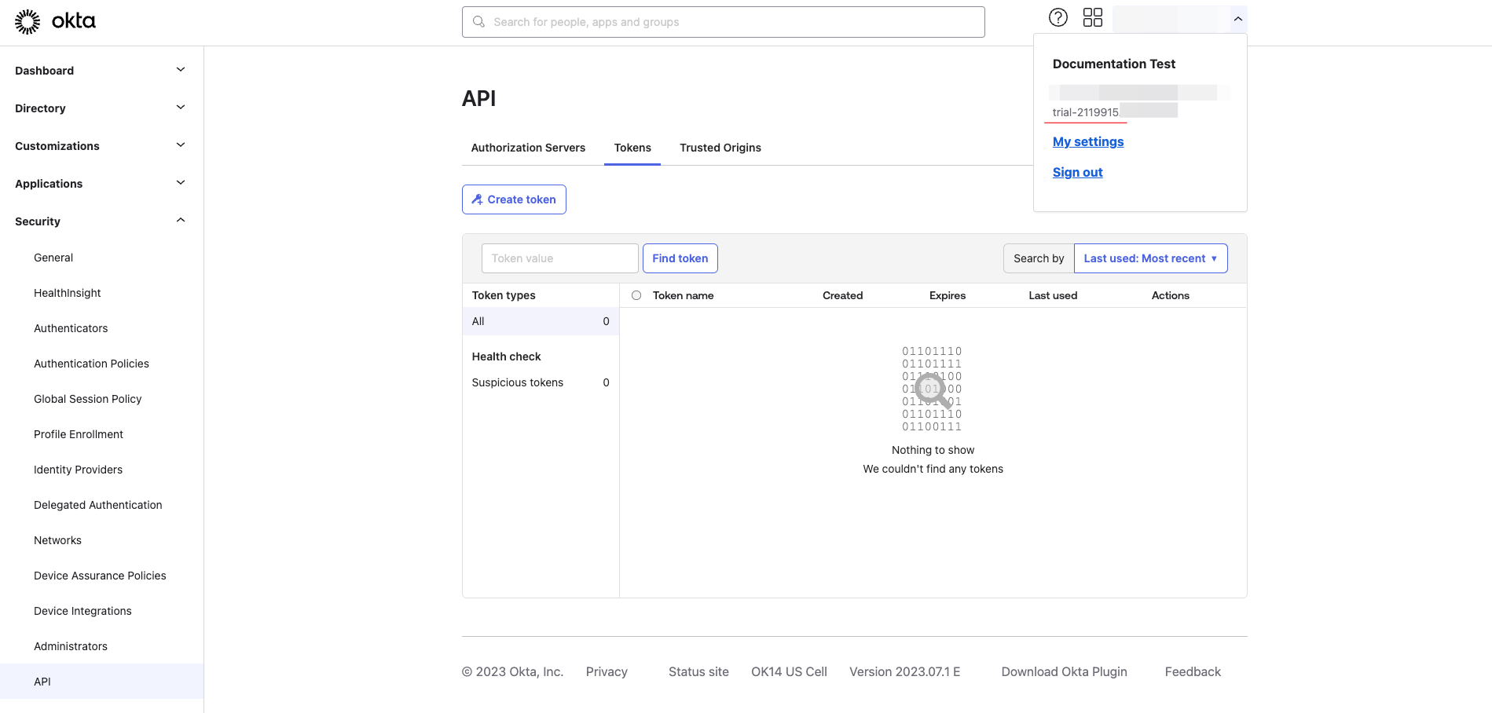Click Download Okta Plugin link
Screen dimensions: 1492x713
click(x=1064, y=671)
